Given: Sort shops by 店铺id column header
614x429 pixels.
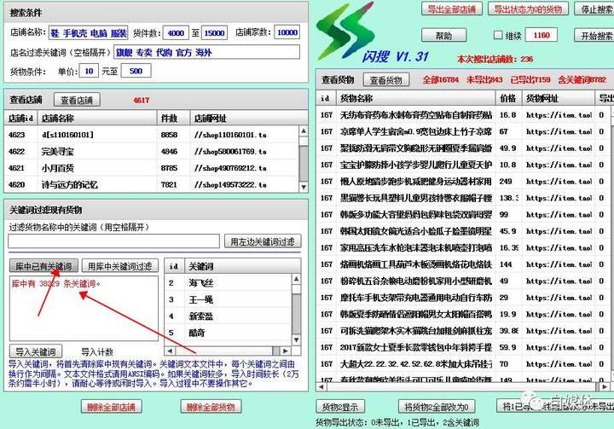Looking at the screenshot, I should pyautogui.click(x=21, y=118).
